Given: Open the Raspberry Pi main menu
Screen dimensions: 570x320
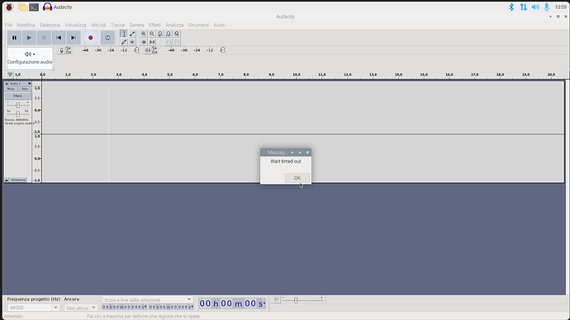Looking at the screenshot, I should coord(9,7).
